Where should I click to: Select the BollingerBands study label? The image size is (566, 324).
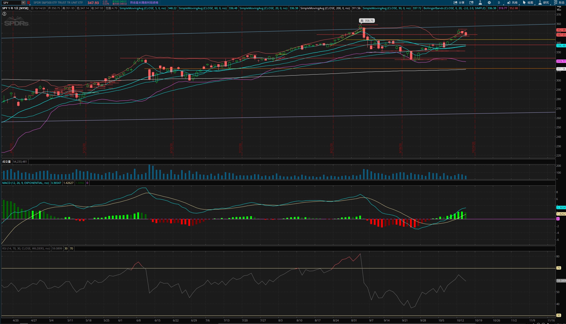[x=454, y=8]
